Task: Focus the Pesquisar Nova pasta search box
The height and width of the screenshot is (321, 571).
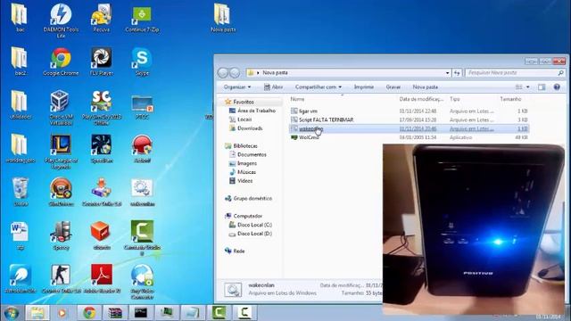Action: click(x=516, y=73)
